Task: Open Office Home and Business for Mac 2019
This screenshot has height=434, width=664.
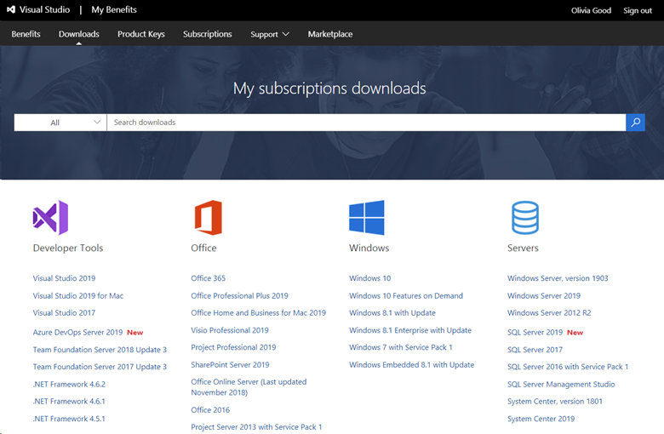Action: 258,312
